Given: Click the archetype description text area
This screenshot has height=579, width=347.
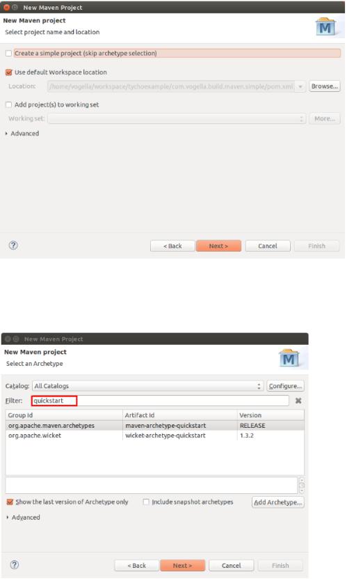Looking at the screenshot, I should coord(152,486).
